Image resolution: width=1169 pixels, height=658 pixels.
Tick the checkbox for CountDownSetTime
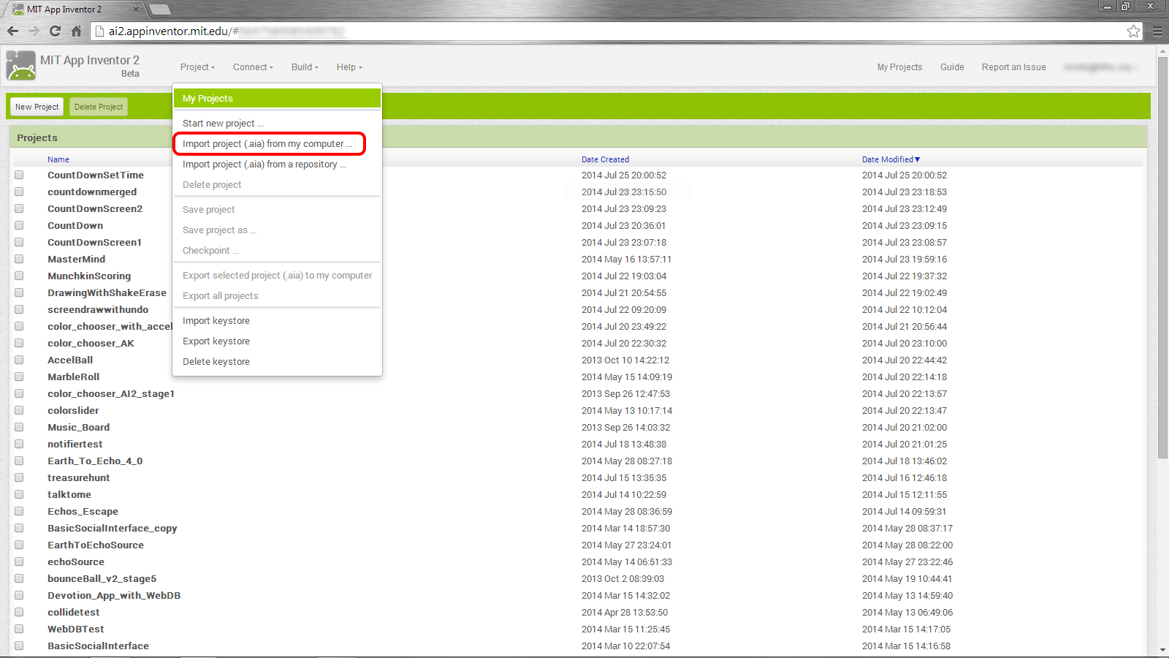point(19,175)
